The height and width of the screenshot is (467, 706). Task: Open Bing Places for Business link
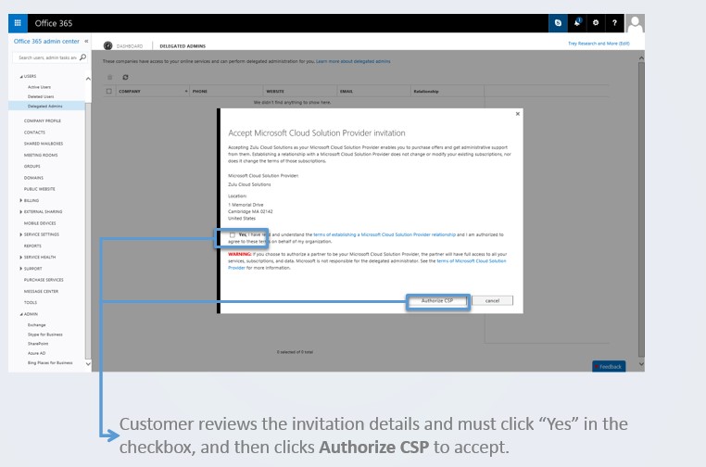point(50,362)
